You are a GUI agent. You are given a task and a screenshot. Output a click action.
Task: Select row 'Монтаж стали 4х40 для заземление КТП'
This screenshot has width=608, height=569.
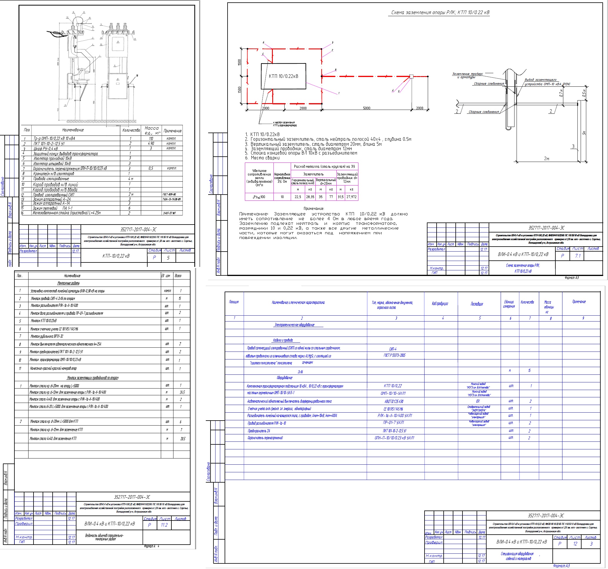click(x=102, y=439)
